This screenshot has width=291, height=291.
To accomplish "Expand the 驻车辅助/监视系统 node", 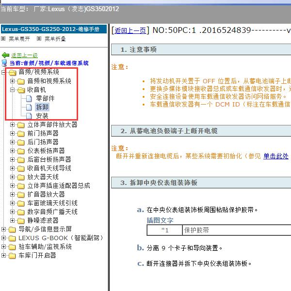I will click(3, 246).
